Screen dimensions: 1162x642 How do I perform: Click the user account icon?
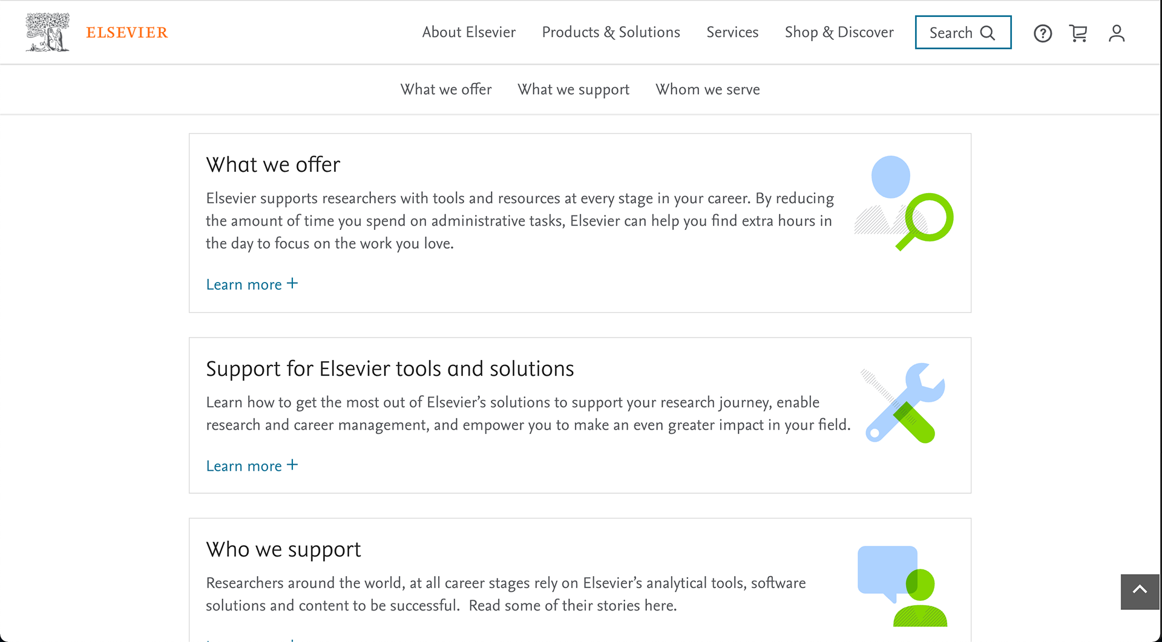[x=1117, y=33]
